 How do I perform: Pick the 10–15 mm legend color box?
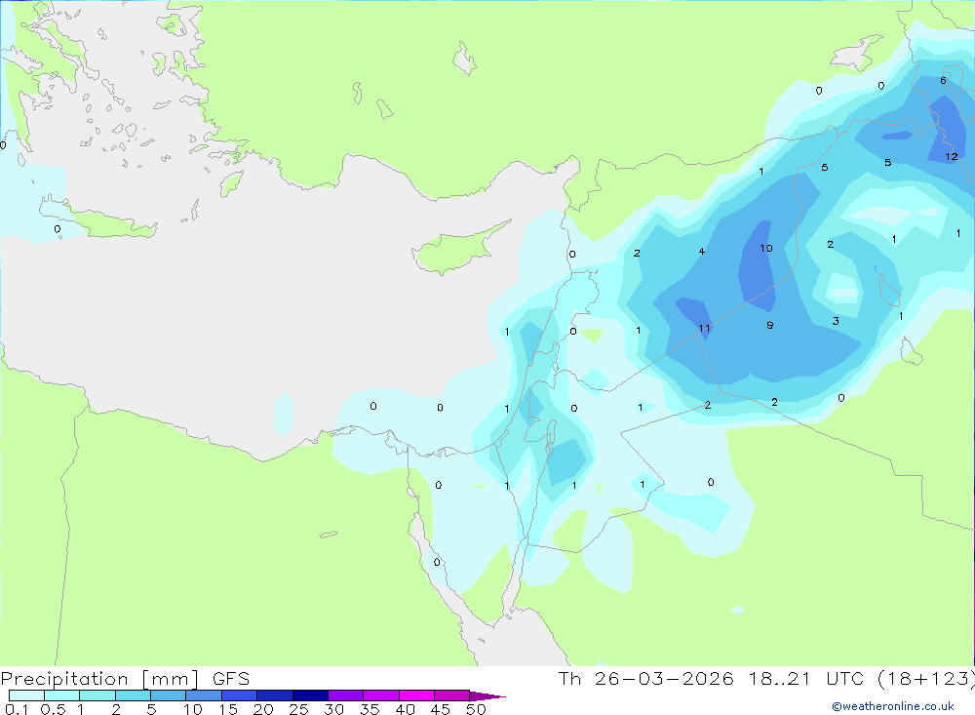(x=204, y=695)
